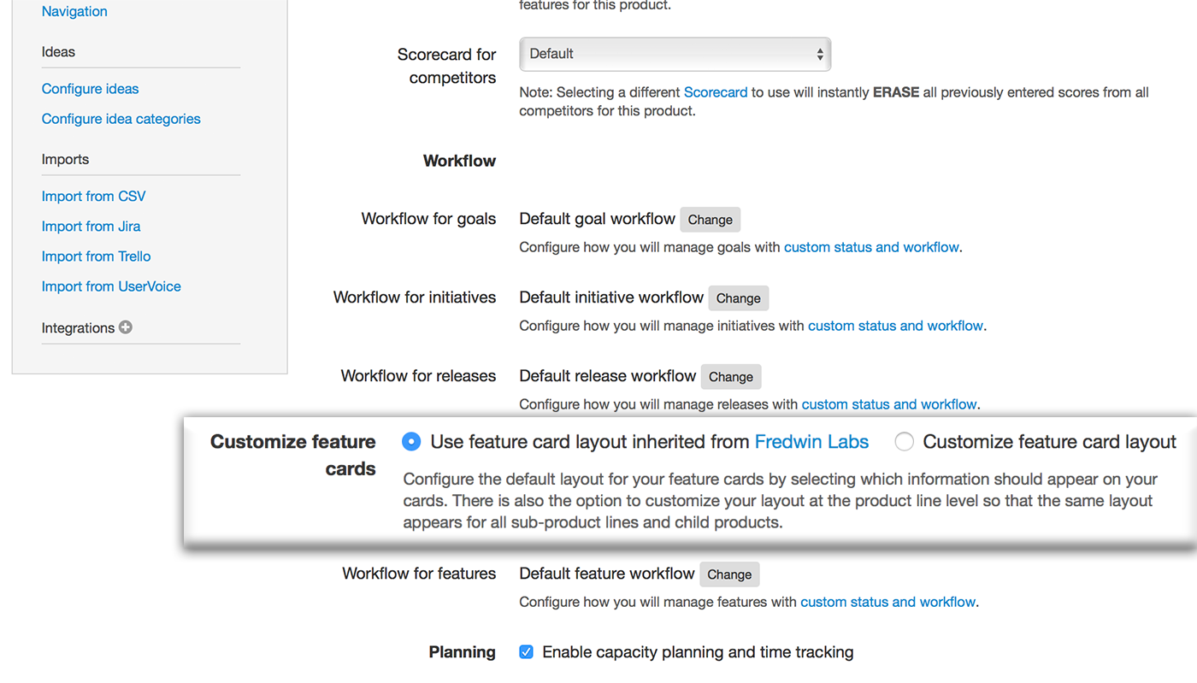Select "Use feature card layout inherited from Fredwin Labs"
This screenshot has width=1197, height=683.
coord(411,441)
